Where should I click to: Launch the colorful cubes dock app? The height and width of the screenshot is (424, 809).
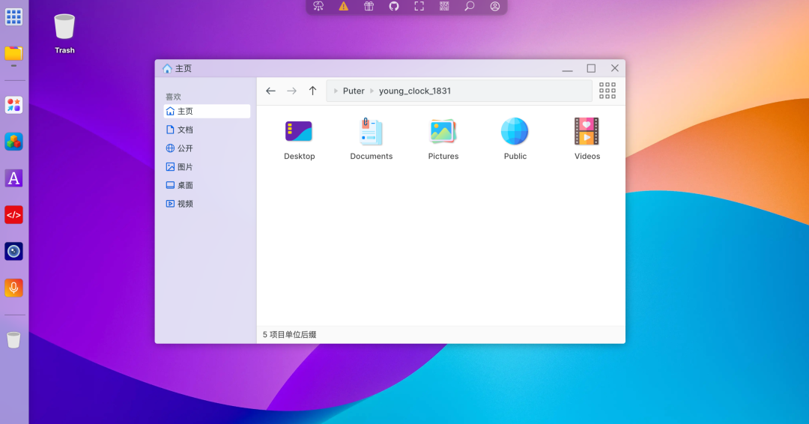point(13,142)
